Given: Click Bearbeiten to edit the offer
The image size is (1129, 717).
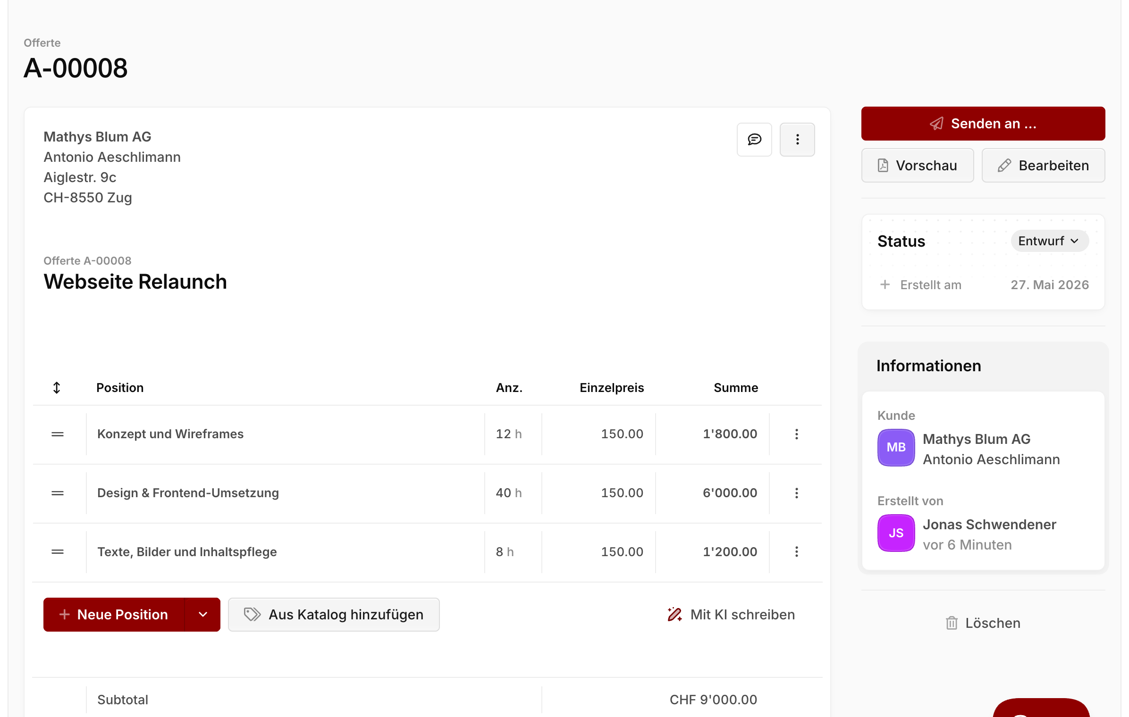Looking at the screenshot, I should [x=1044, y=166].
